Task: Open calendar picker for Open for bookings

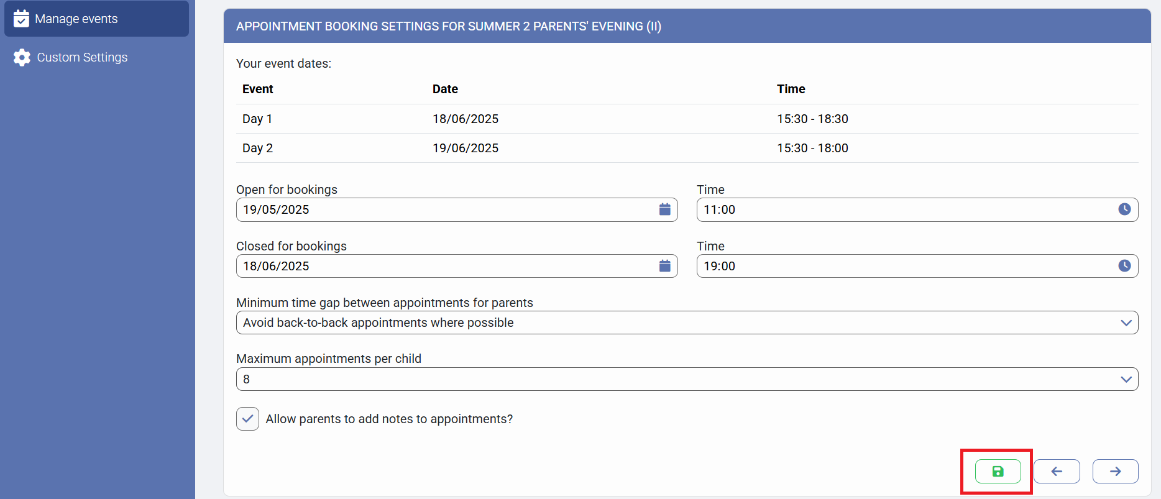Action: [664, 209]
